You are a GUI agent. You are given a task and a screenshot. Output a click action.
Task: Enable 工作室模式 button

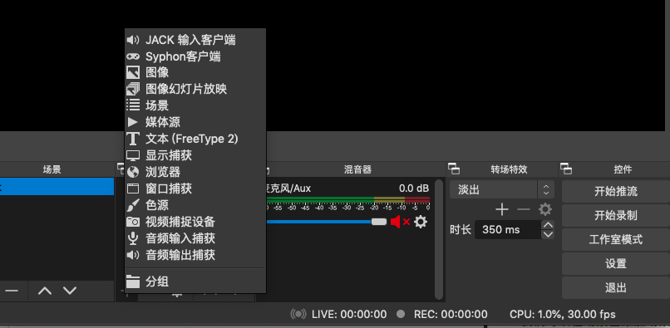pos(616,240)
